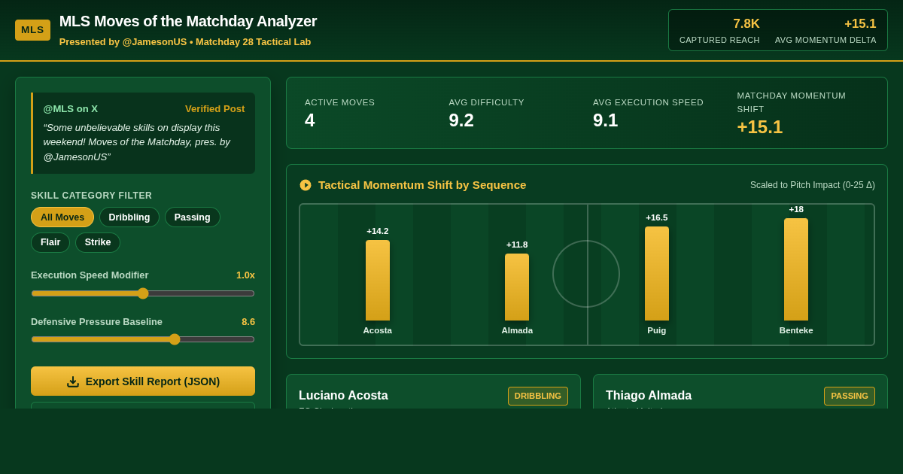The width and height of the screenshot is (903, 474).
Task: Click the Acosta momentum bar
Action: (x=378, y=281)
